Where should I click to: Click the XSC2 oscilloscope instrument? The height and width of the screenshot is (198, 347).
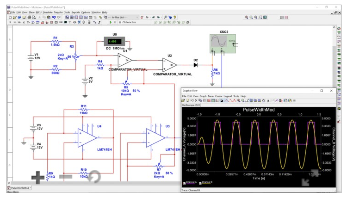(223, 44)
